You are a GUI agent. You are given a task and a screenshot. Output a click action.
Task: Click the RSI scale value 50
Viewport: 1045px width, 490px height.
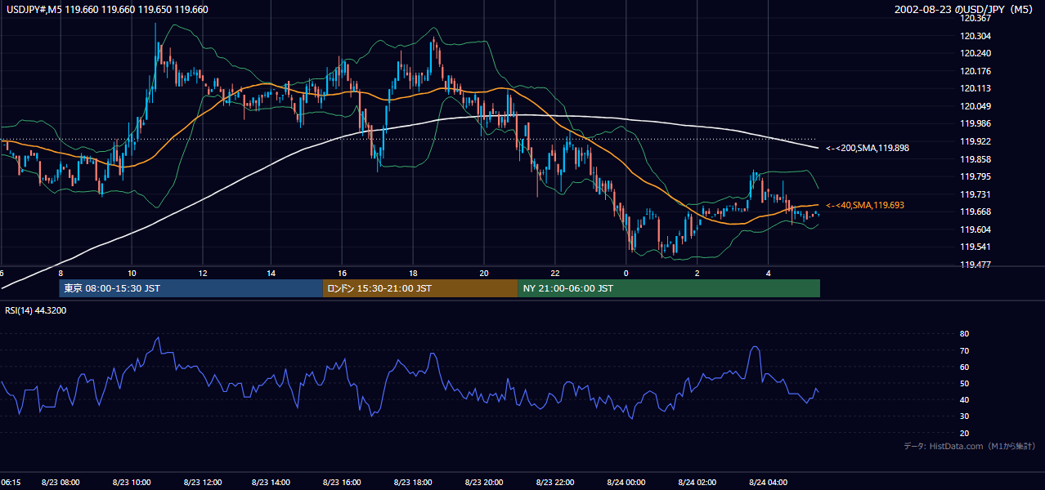pyautogui.click(x=964, y=383)
